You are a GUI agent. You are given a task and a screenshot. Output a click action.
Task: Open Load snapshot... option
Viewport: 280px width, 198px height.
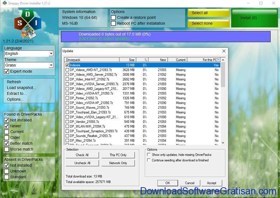[22, 88]
